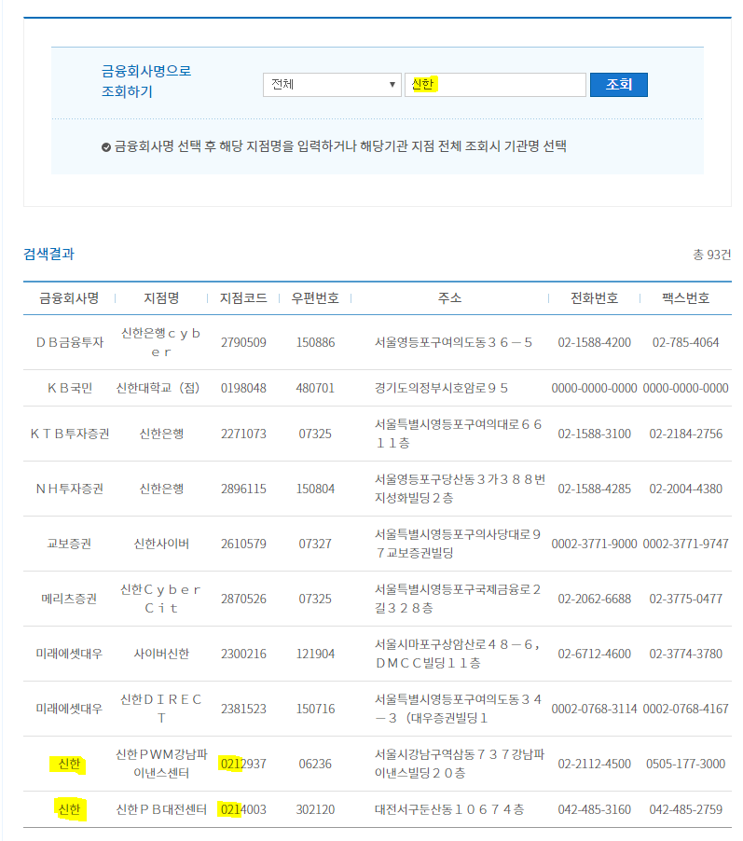This screenshot has height=841, width=743.
Task: Click the 사이버신한 branch name
Action: coord(161,654)
